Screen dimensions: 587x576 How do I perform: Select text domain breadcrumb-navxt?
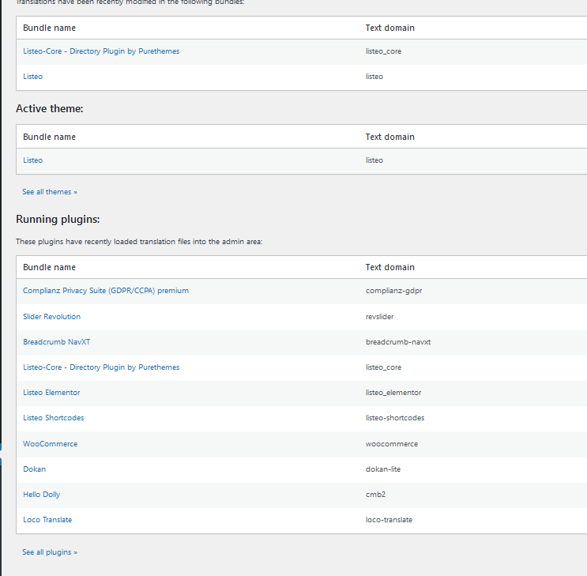point(398,342)
